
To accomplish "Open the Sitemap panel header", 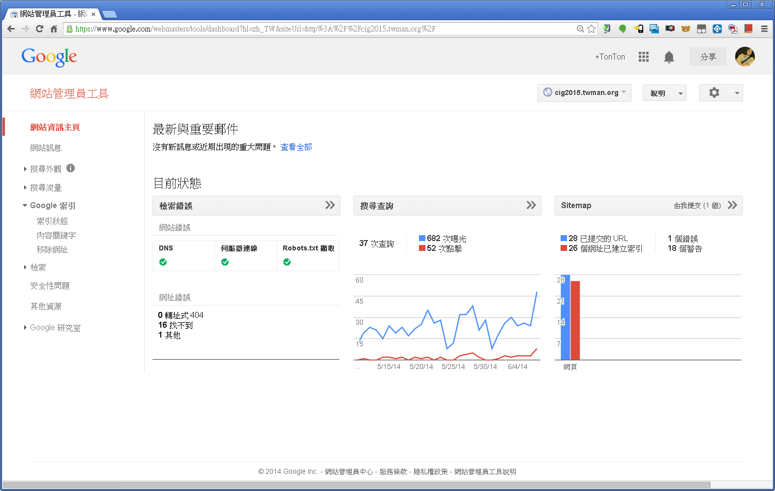I will (x=649, y=206).
